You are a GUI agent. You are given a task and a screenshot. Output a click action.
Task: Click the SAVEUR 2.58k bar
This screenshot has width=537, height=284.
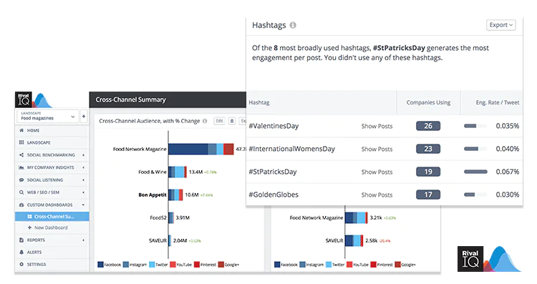pyautogui.click(x=354, y=240)
